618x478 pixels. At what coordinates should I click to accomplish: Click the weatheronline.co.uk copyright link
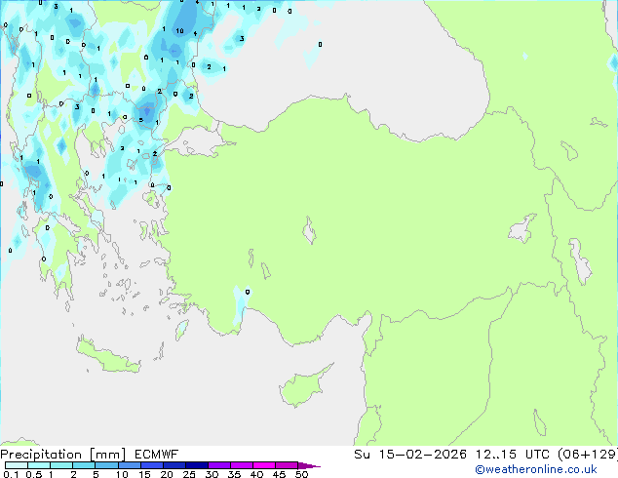[x=551, y=469]
